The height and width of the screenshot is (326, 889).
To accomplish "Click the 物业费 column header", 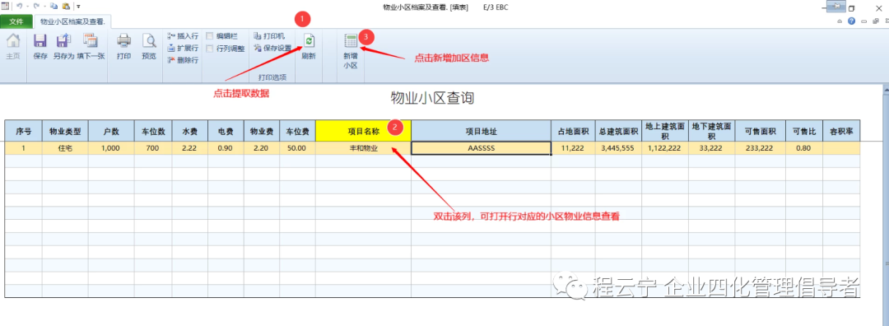I will click(262, 131).
